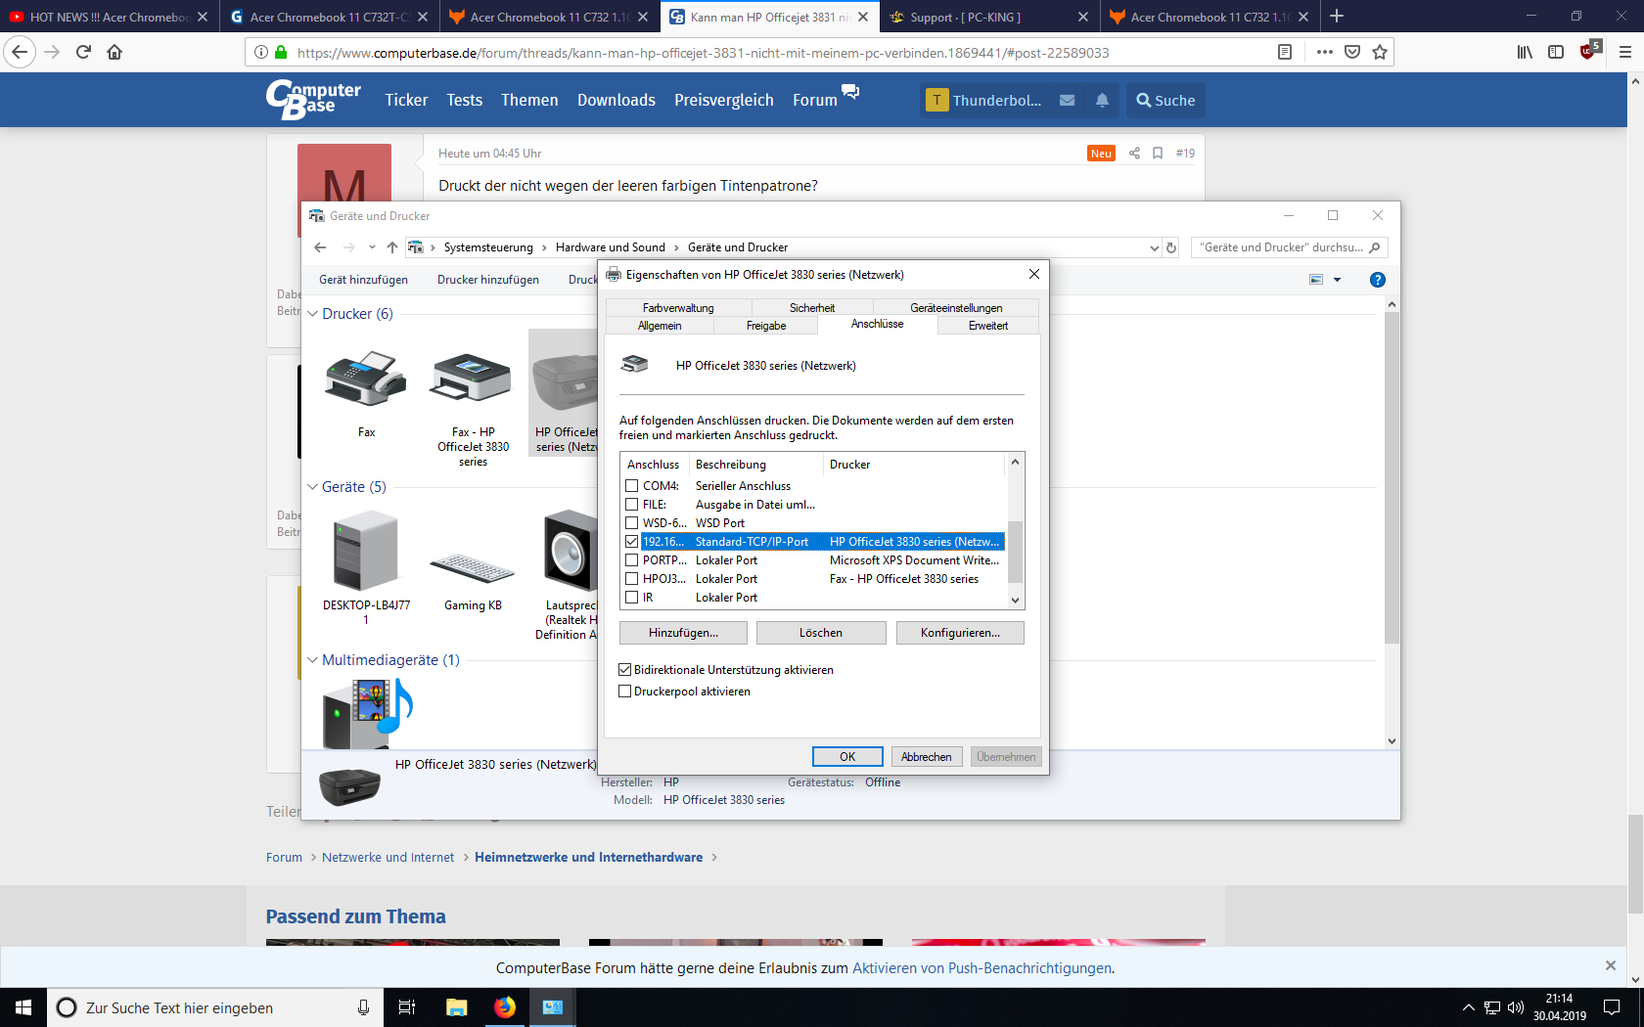Show hidden system tray icons
The height and width of the screenshot is (1027, 1644).
click(1468, 1007)
